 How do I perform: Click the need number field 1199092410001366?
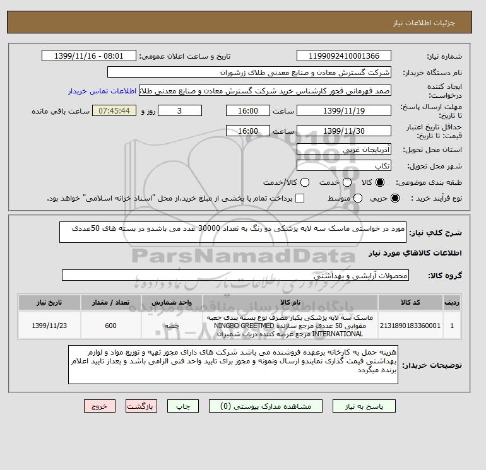click(344, 56)
